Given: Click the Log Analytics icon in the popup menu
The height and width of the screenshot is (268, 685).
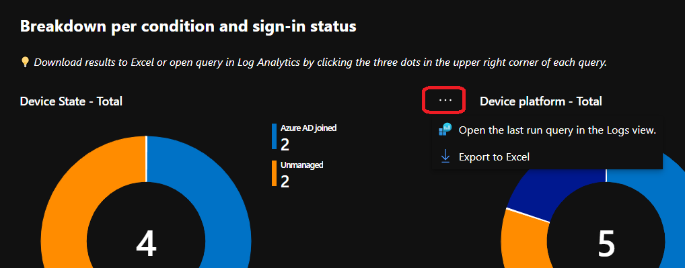Looking at the screenshot, I should click(x=445, y=130).
